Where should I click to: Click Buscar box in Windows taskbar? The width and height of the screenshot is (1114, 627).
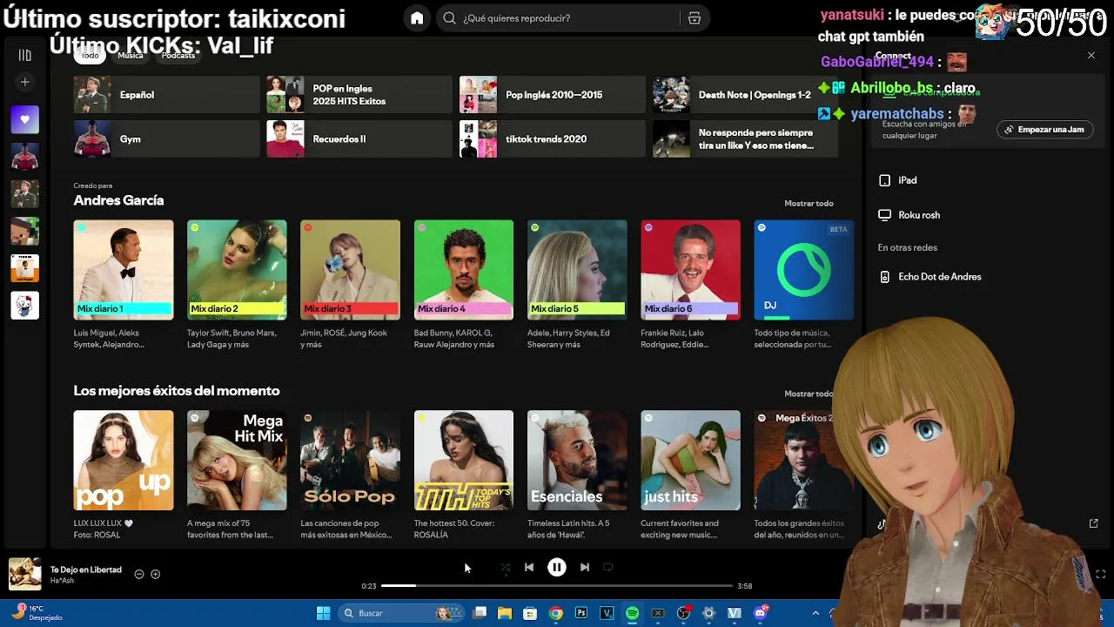click(402, 613)
